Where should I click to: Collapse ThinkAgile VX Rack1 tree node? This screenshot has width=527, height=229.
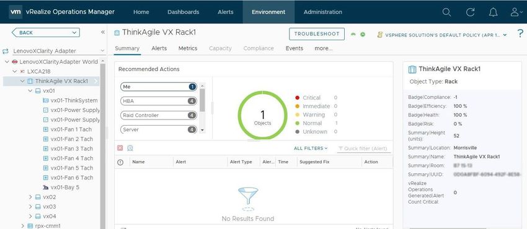pos(22,81)
